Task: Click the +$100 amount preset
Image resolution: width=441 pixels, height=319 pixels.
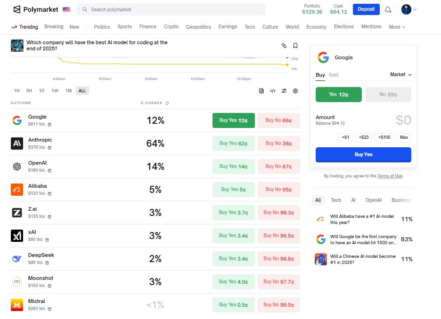Action: pos(384,137)
